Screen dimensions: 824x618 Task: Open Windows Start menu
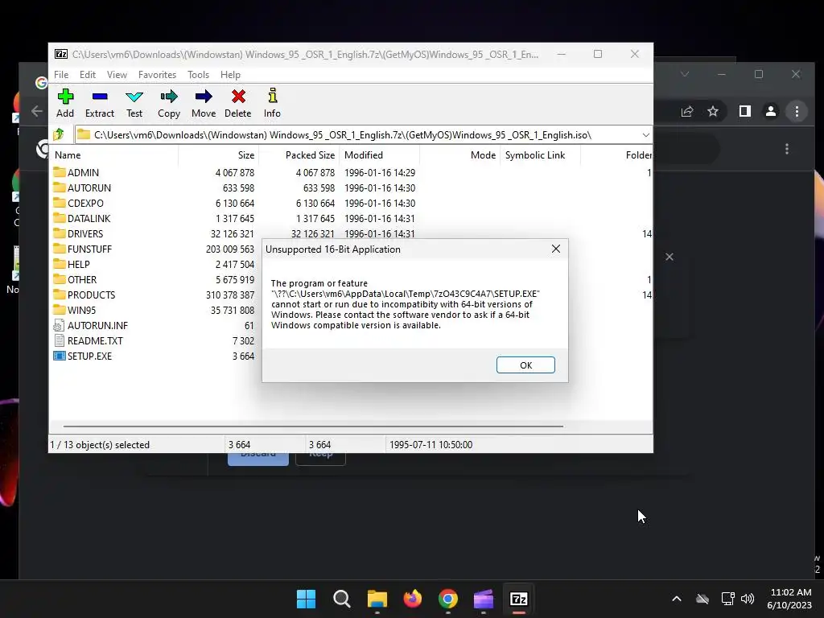(x=306, y=599)
